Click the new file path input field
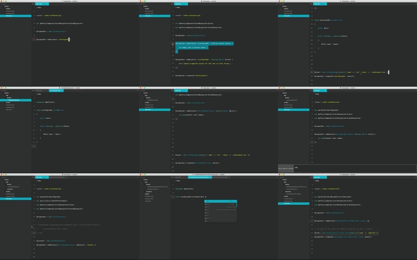The width and height of the screenshot is (417, 260). [354, 168]
